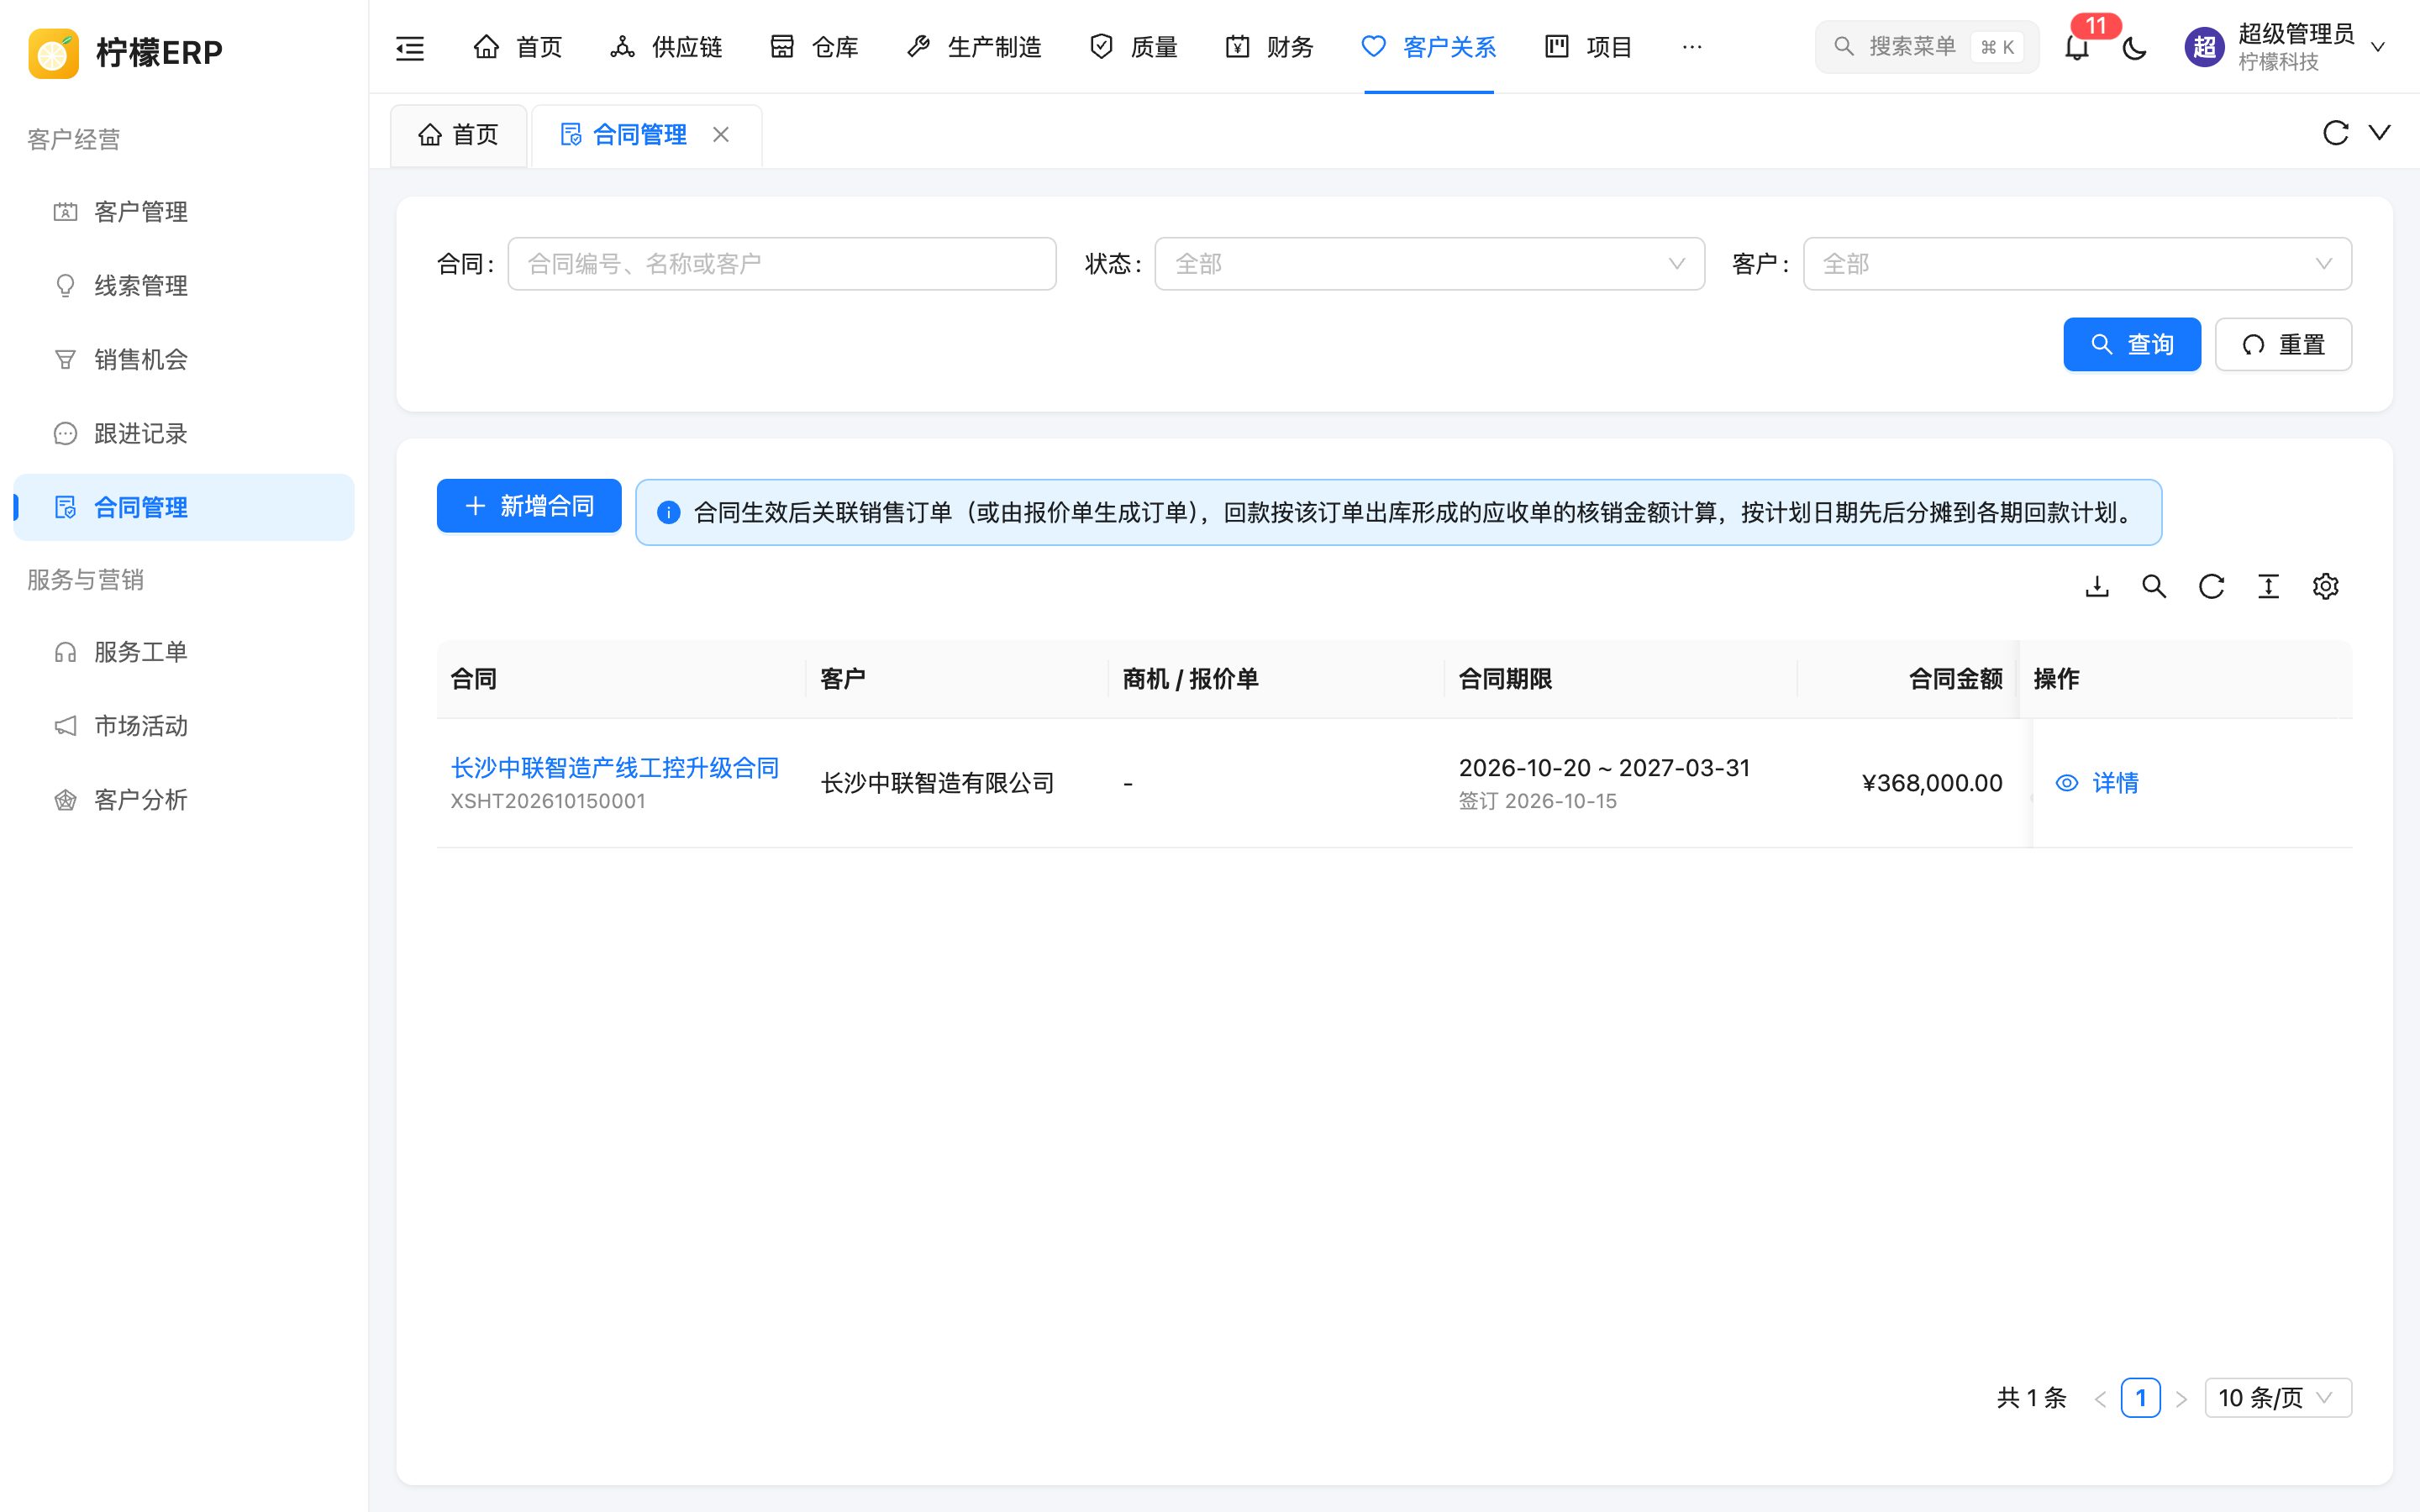
Task: Select page 1 in pagination
Action: click(x=2140, y=1398)
